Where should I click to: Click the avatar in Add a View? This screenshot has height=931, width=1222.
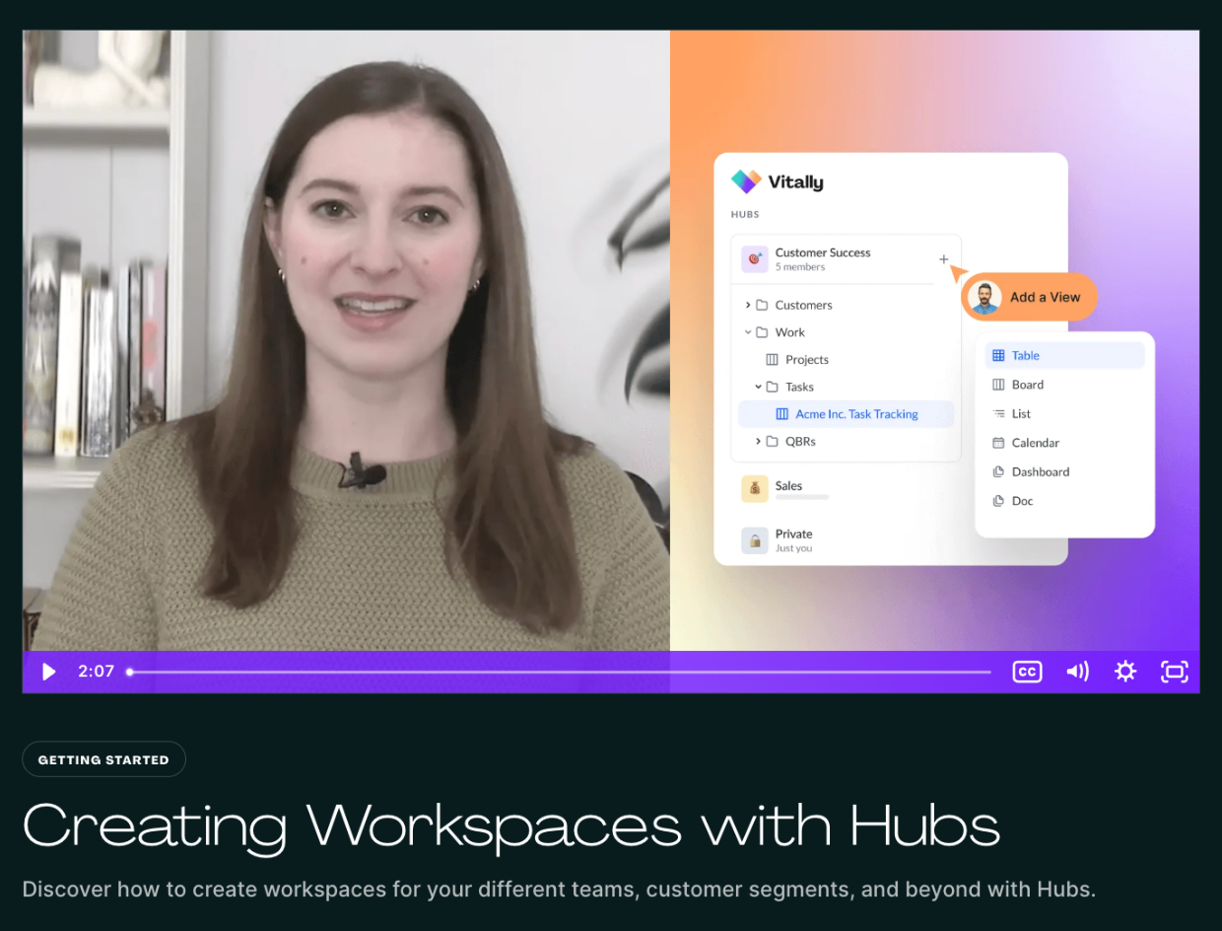click(x=984, y=297)
